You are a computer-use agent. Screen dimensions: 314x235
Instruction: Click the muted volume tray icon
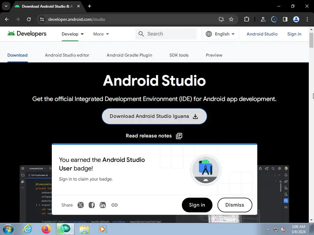[283, 229]
